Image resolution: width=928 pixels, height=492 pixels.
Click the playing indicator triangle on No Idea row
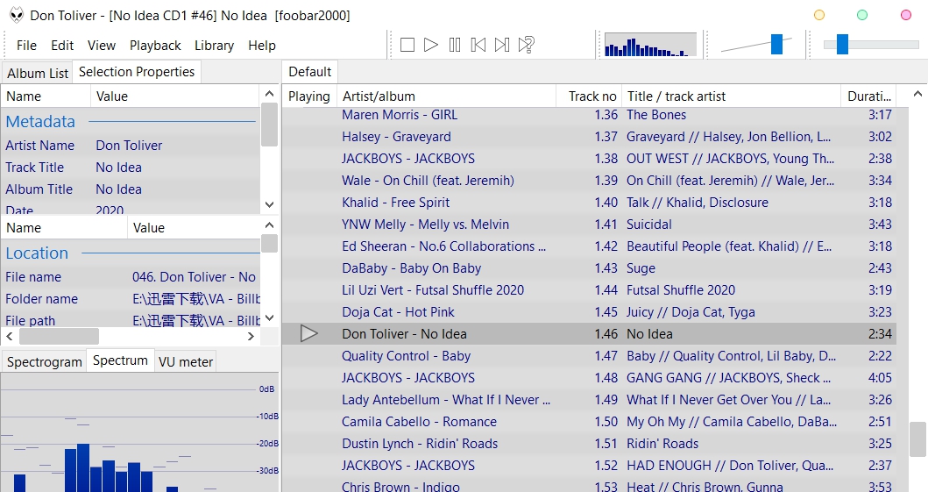[x=309, y=334]
